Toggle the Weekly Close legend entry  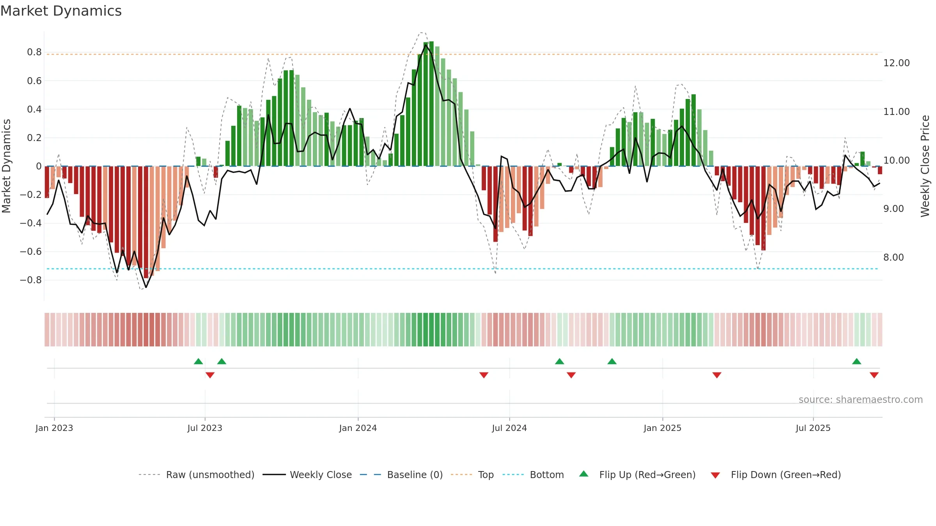point(307,475)
